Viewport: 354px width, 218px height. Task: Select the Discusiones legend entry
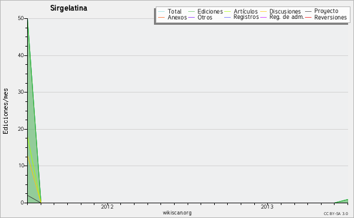[281, 12]
